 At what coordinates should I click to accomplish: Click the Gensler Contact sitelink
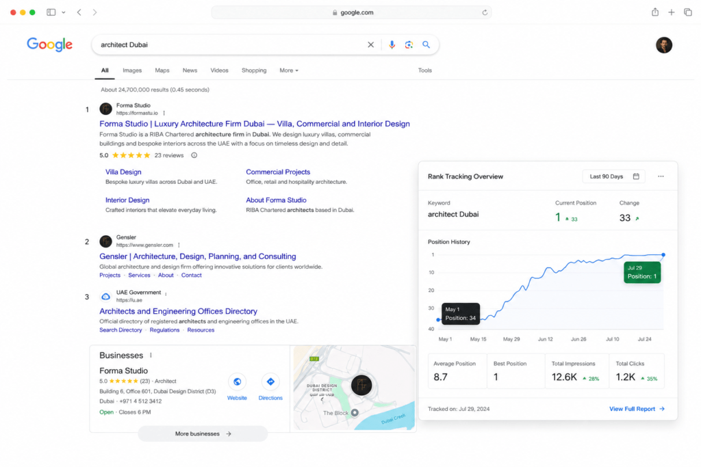coord(192,275)
